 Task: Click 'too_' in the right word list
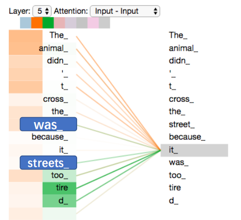point(177,175)
